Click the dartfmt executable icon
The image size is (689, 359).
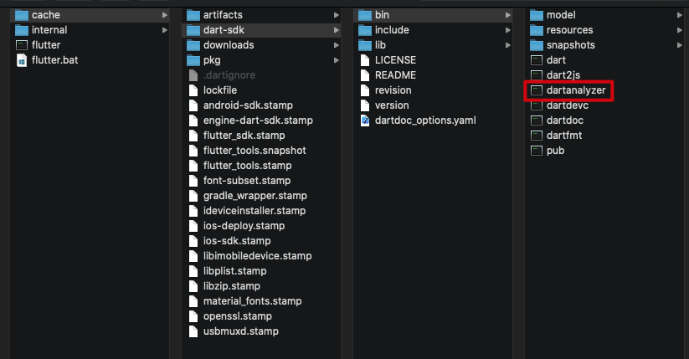point(537,136)
